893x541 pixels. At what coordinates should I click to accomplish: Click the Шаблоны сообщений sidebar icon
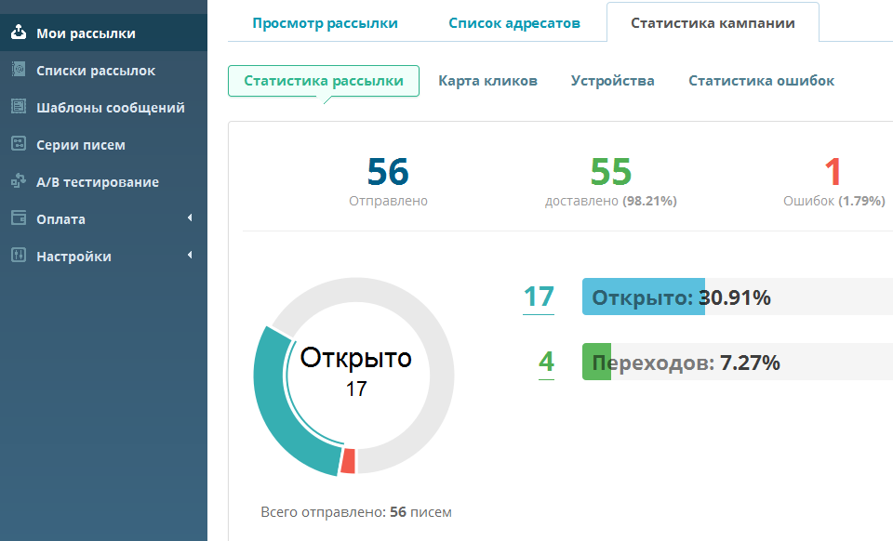click(19, 106)
